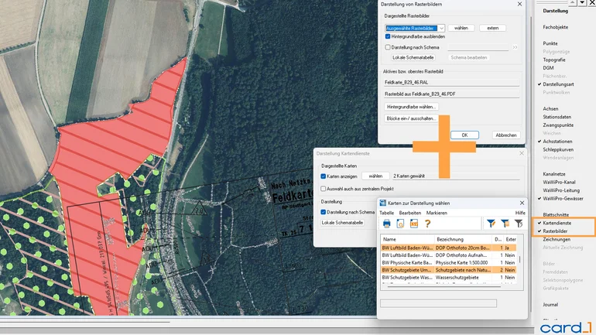Open the Ausgewählte Rasterbilder dropdown

click(x=441, y=28)
